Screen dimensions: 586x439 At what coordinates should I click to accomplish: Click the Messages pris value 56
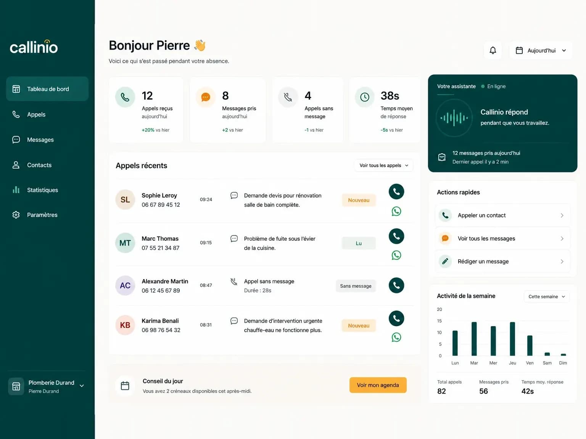click(x=483, y=391)
